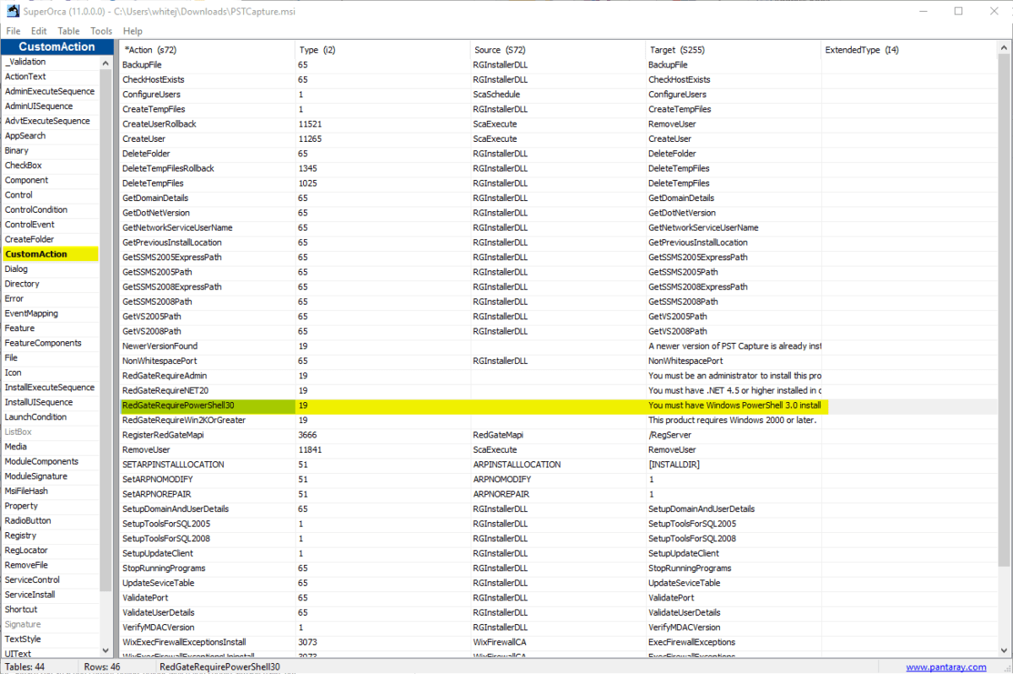
Task: Open the Help menu
Action: pos(133,30)
